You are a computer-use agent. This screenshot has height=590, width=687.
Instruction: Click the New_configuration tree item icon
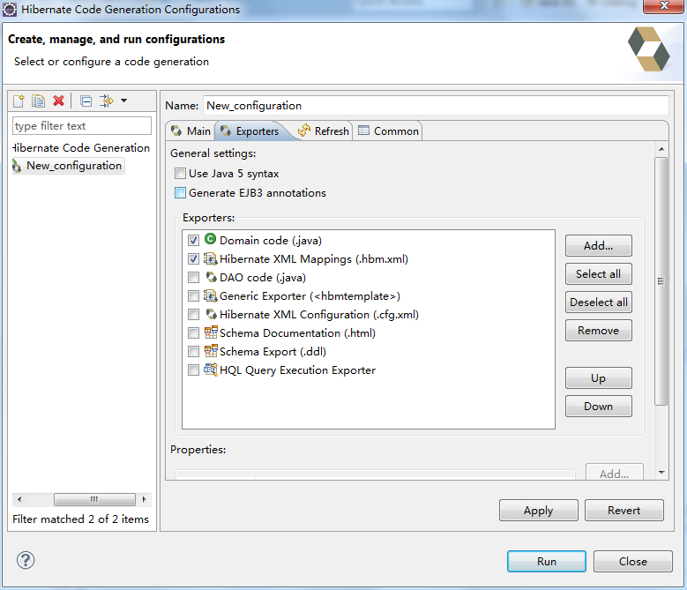coord(17,166)
